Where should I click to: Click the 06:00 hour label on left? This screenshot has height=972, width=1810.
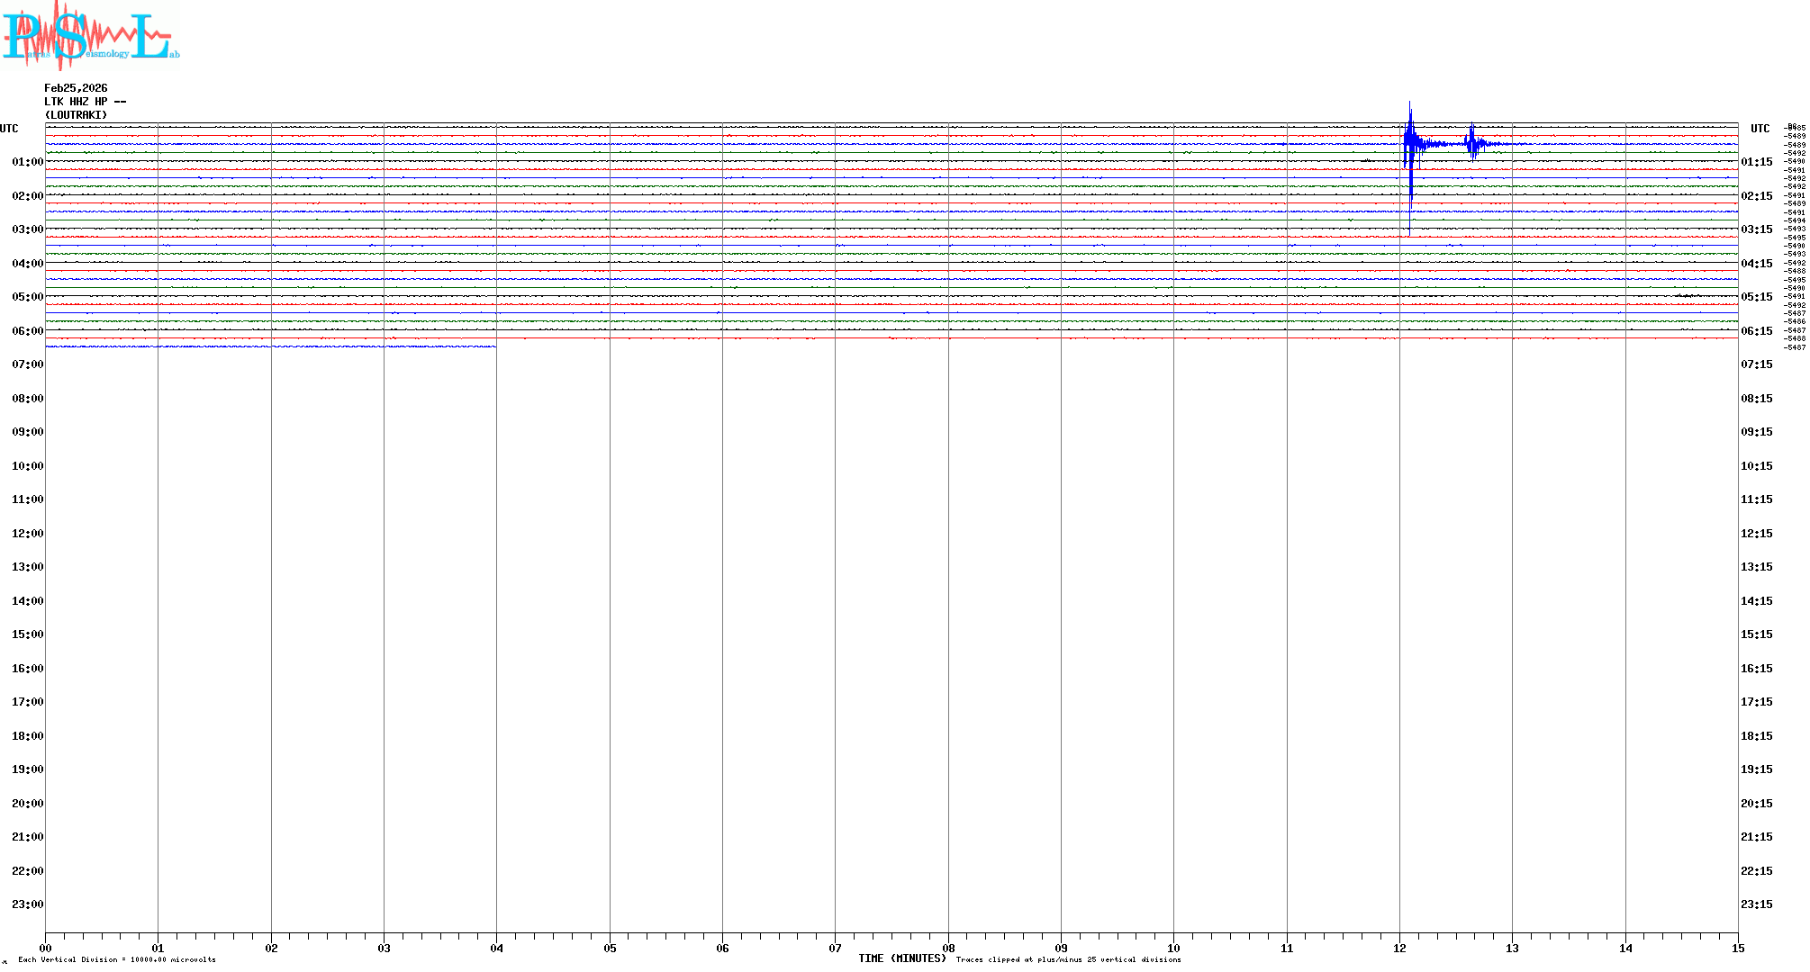tap(27, 331)
